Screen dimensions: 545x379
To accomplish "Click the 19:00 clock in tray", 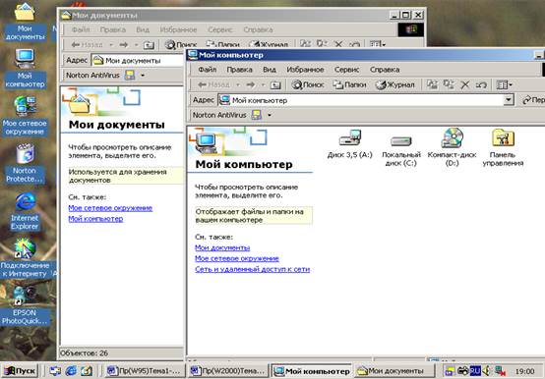I will pyautogui.click(x=524, y=371).
